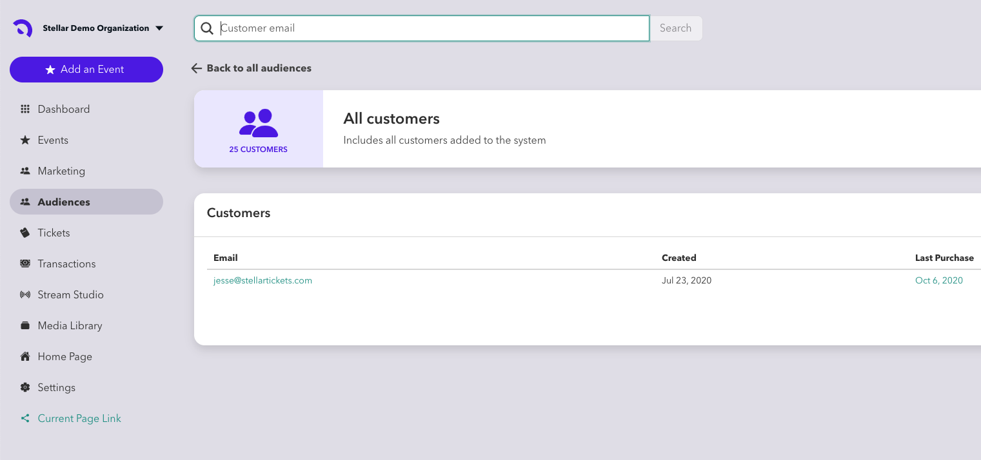Go to Events in sidebar
981x460 pixels.
tap(86, 140)
